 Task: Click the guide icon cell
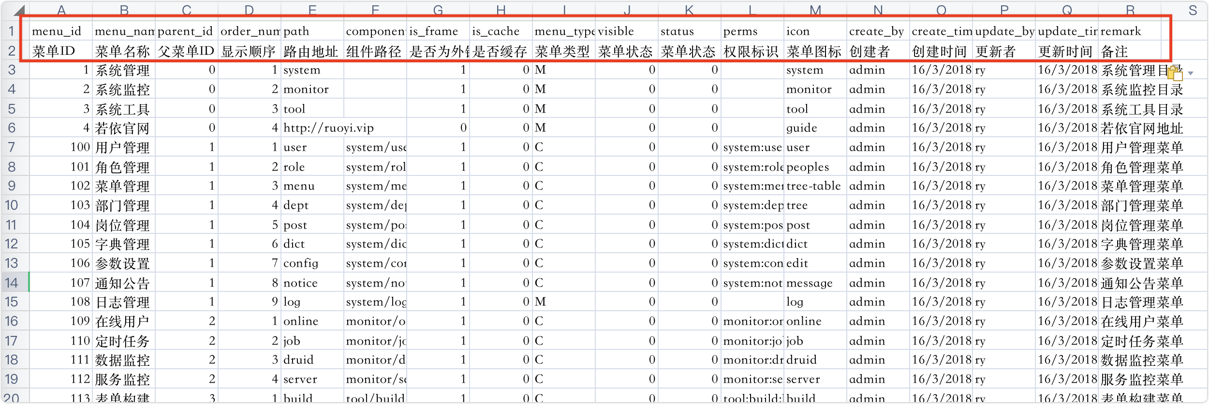point(815,128)
